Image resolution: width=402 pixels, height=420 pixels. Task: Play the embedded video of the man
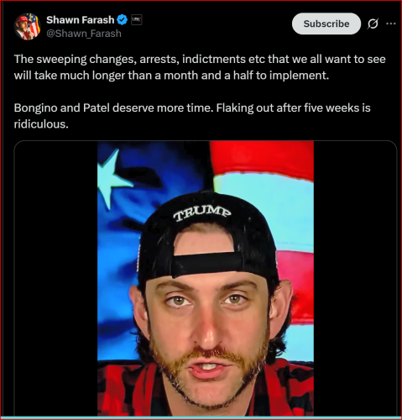206,279
